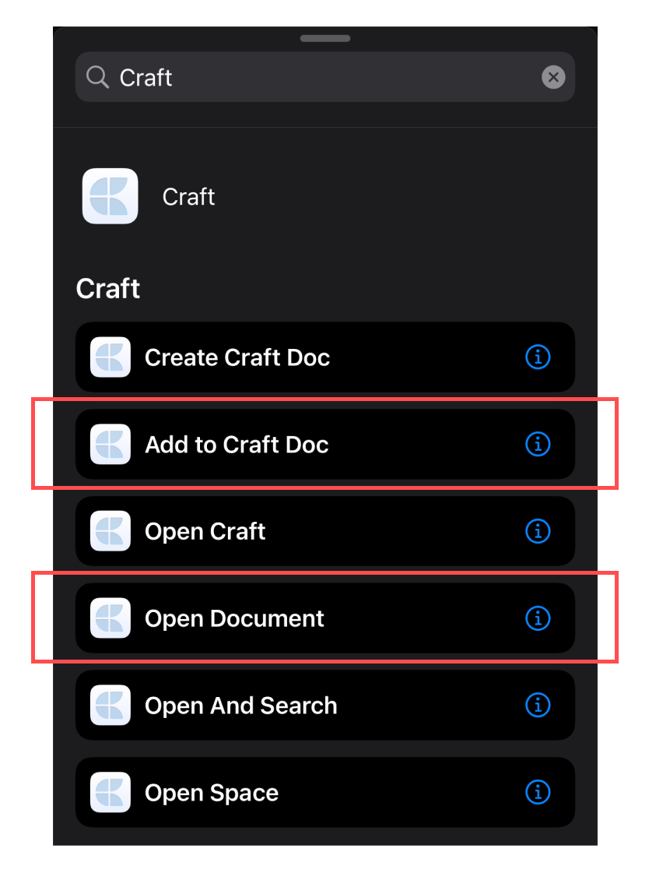Pick the Open Document action
649x873 pixels.
[x=324, y=618]
